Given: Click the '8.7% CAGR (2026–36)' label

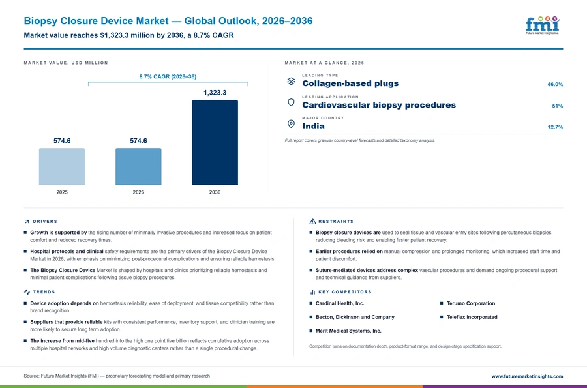Looking at the screenshot, I should click(x=168, y=76).
